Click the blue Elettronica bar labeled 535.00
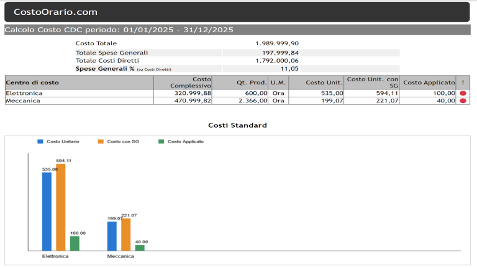The height and width of the screenshot is (268, 477). click(47, 211)
